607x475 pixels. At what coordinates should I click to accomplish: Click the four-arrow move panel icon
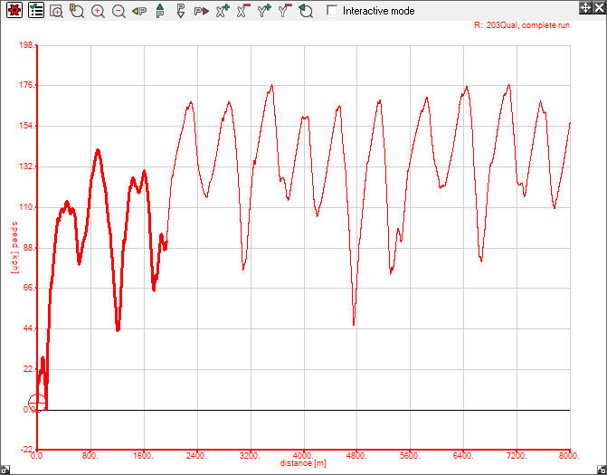[x=585, y=7]
